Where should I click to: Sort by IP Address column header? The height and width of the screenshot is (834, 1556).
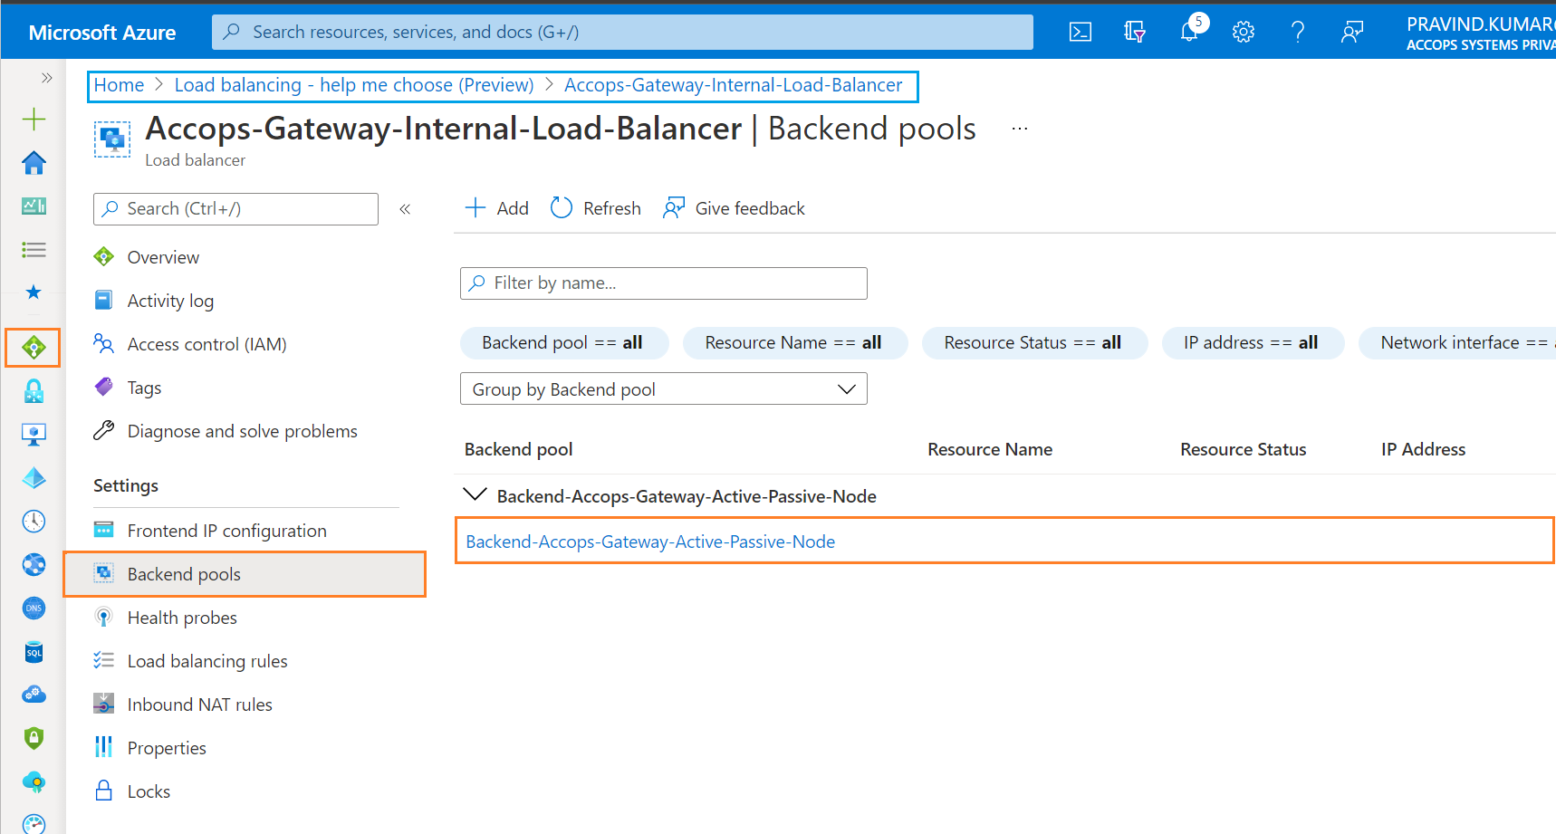pyautogui.click(x=1423, y=449)
